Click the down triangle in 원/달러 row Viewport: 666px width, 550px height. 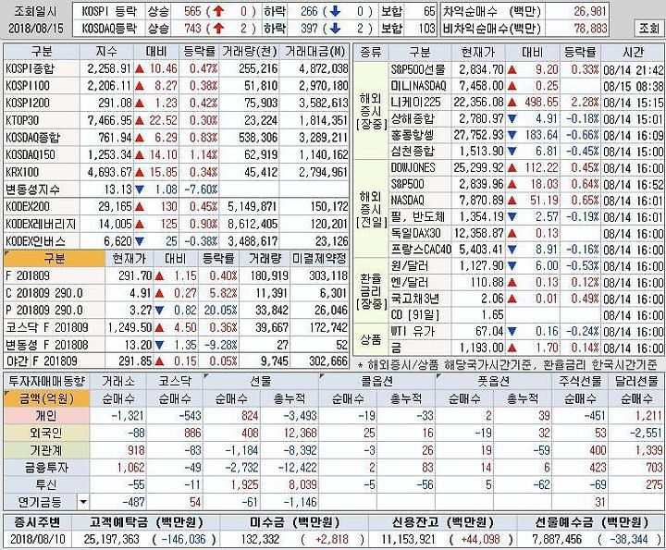tap(512, 266)
